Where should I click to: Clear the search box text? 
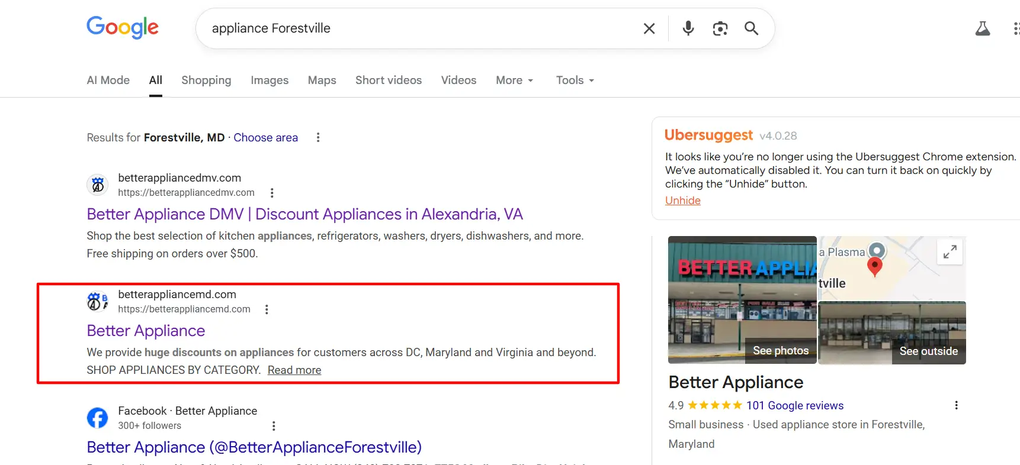tap(649, 28)
